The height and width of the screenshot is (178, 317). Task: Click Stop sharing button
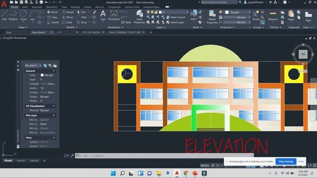286,162
